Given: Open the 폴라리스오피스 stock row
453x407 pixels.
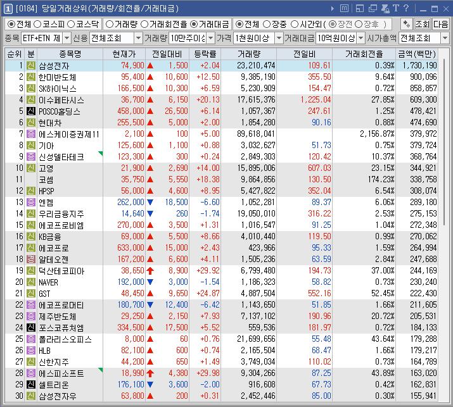Looking at the screenshot, I should (x=221, y=339).
